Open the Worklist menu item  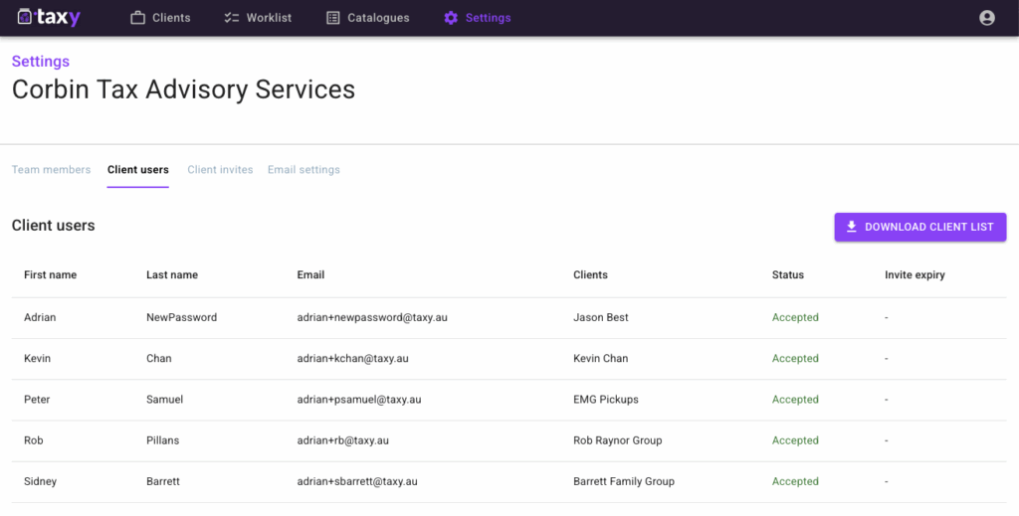[269, 18]
